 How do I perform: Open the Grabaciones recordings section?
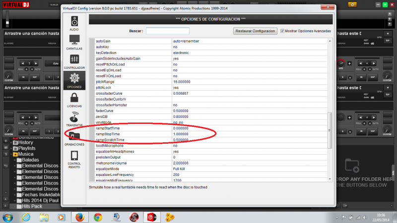pos(74,139)
